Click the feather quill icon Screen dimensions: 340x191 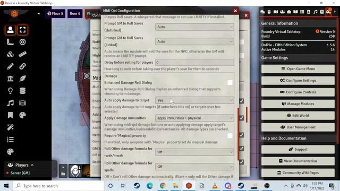pyautogui.click(x=22, y=79)
